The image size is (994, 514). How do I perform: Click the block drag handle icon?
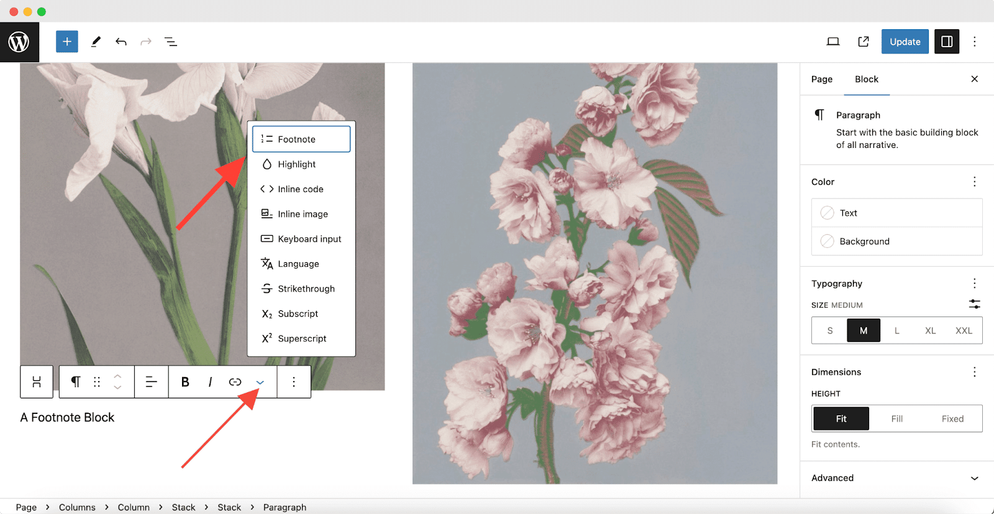(97, 382)
